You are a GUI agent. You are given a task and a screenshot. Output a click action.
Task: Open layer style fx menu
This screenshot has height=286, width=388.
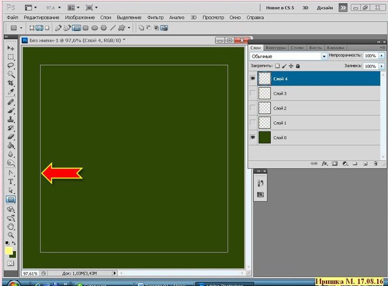point(325,164)
